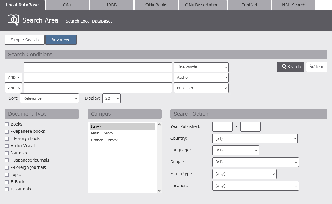This screenshot has width=332, height=204.
Task: Click the magnifier Search button
Action: [x=290, y=67]
